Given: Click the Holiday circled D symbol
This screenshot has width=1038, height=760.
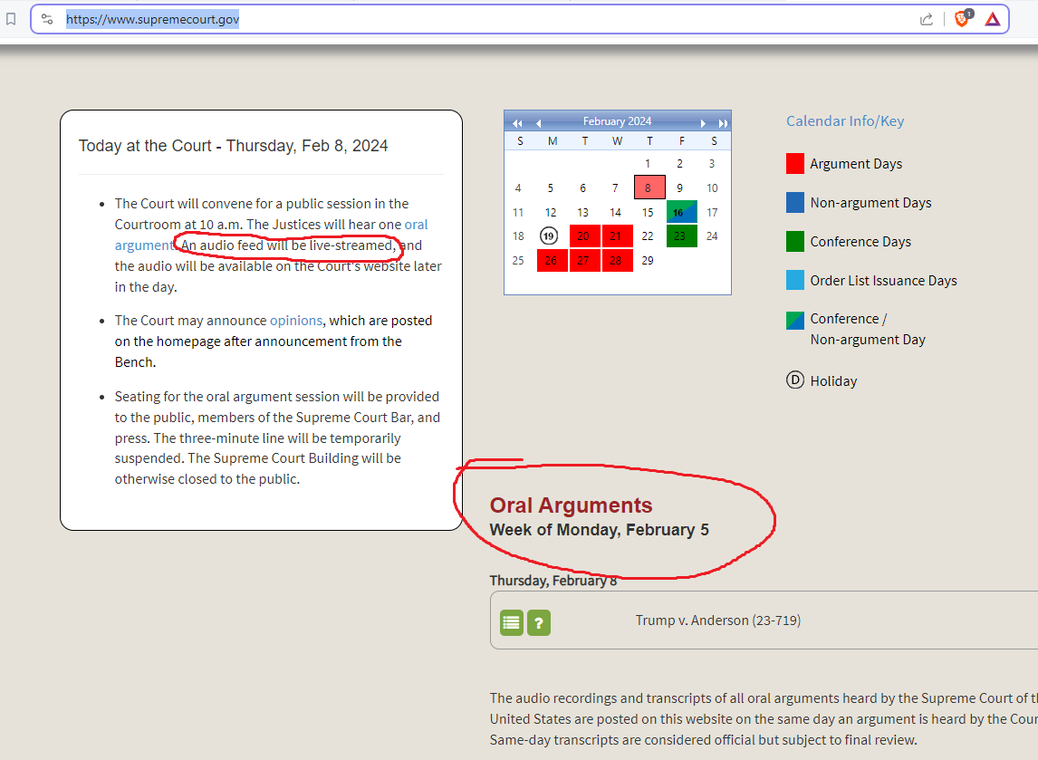Looking at the screenshot, I should (795, 380).
